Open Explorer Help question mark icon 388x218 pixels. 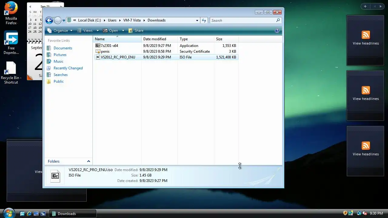point(277,31)
